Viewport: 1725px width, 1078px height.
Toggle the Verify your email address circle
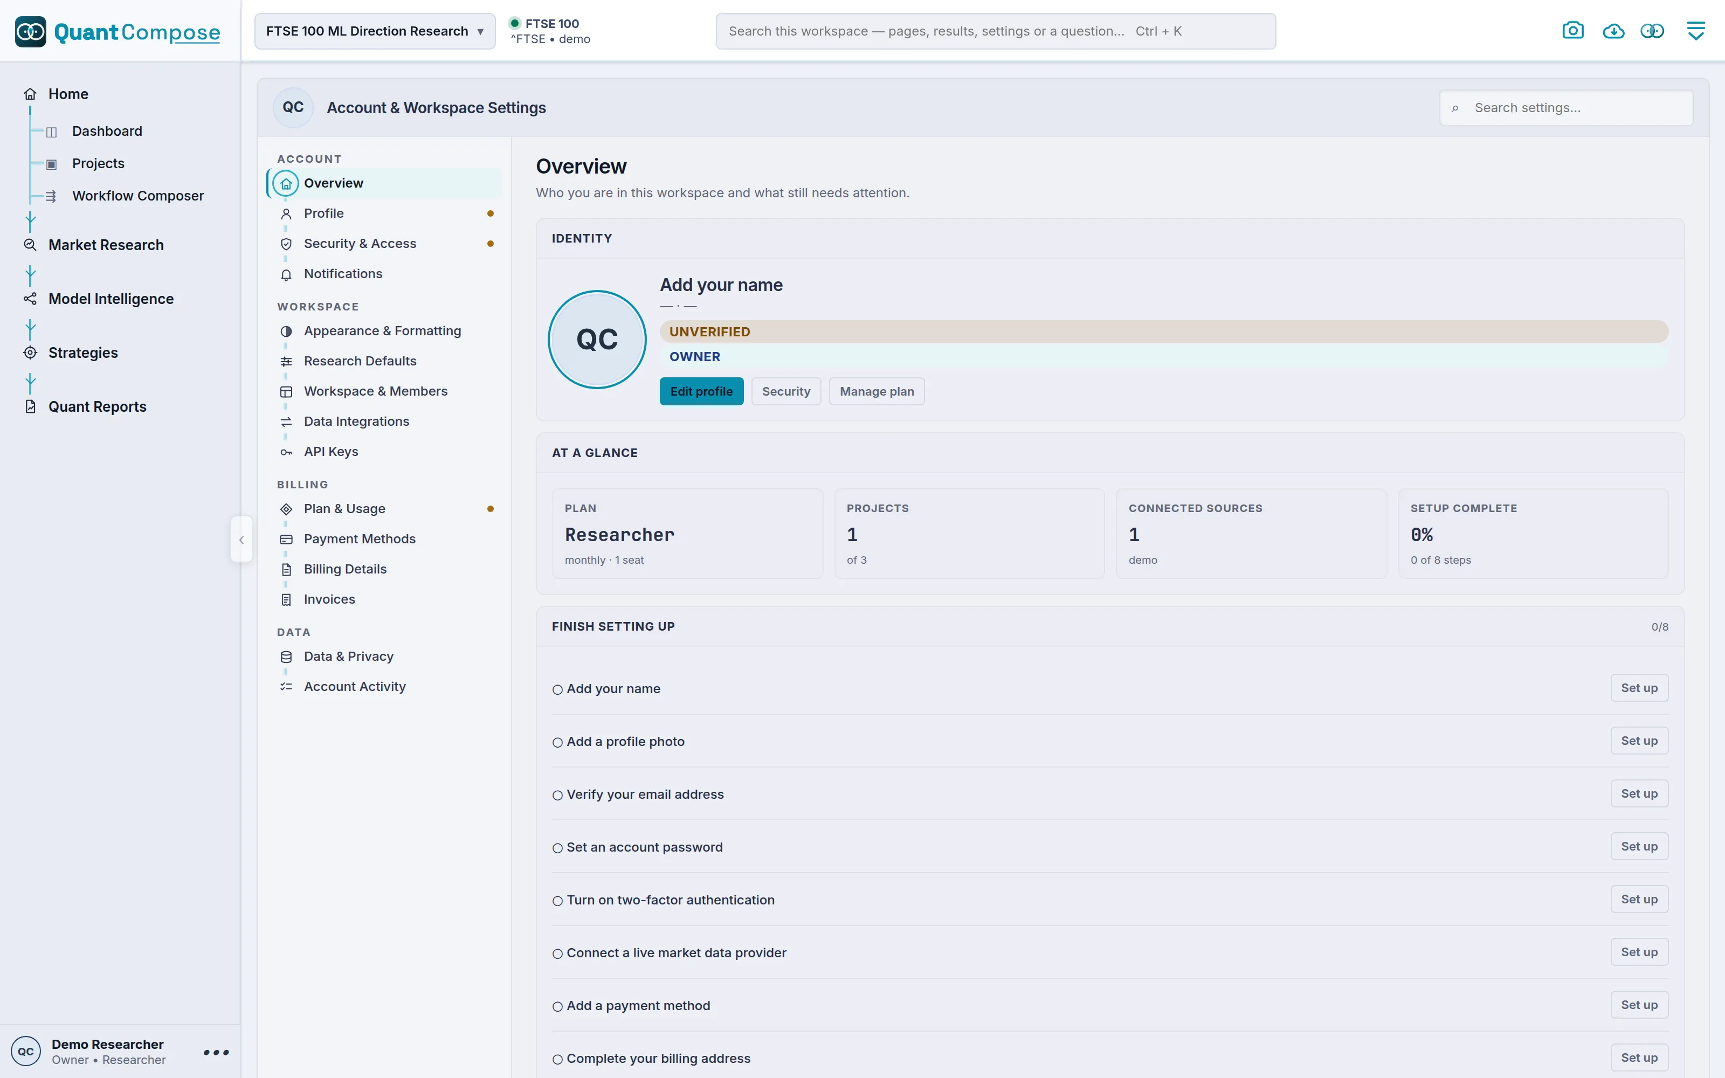coord(557,795)
